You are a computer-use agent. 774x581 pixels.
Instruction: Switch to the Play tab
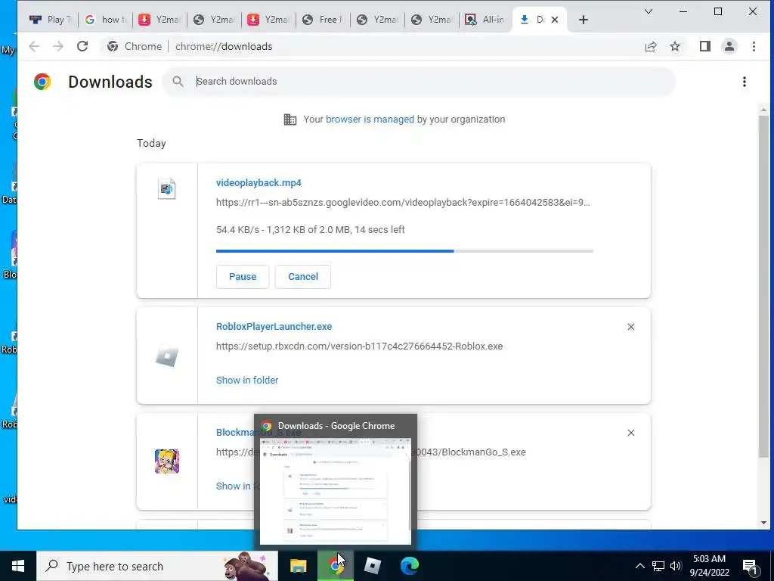(x=51, y=20)
